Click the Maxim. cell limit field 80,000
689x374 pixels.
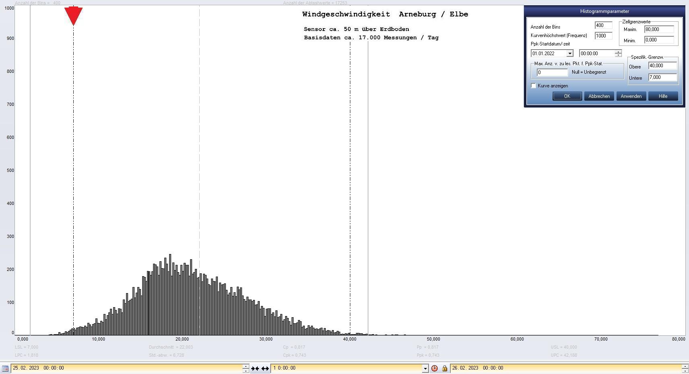pyautogui.click(x=659, y=29)
